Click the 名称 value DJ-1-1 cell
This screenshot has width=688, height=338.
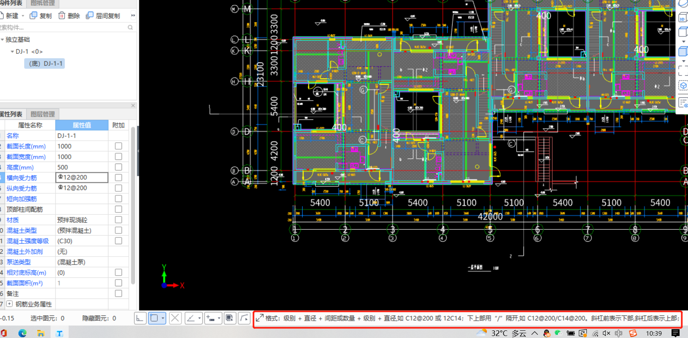[x=82, y=136]
